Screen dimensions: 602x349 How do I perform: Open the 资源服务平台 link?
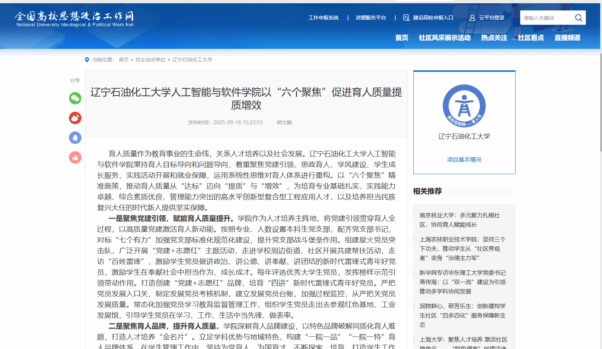(x=371, y=18)
